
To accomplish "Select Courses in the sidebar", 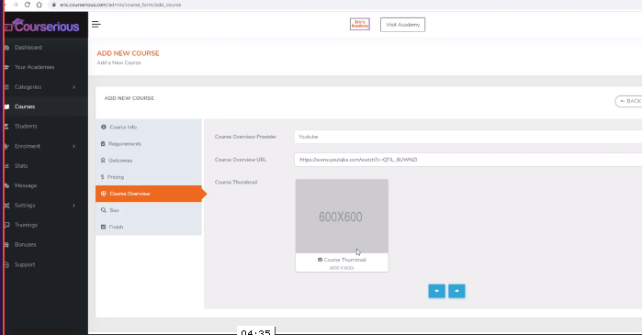I will coord(25,106).
